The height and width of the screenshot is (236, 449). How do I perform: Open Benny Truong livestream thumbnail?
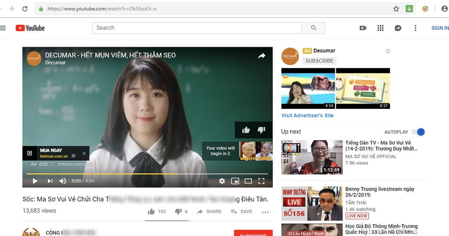coord(312,203)
